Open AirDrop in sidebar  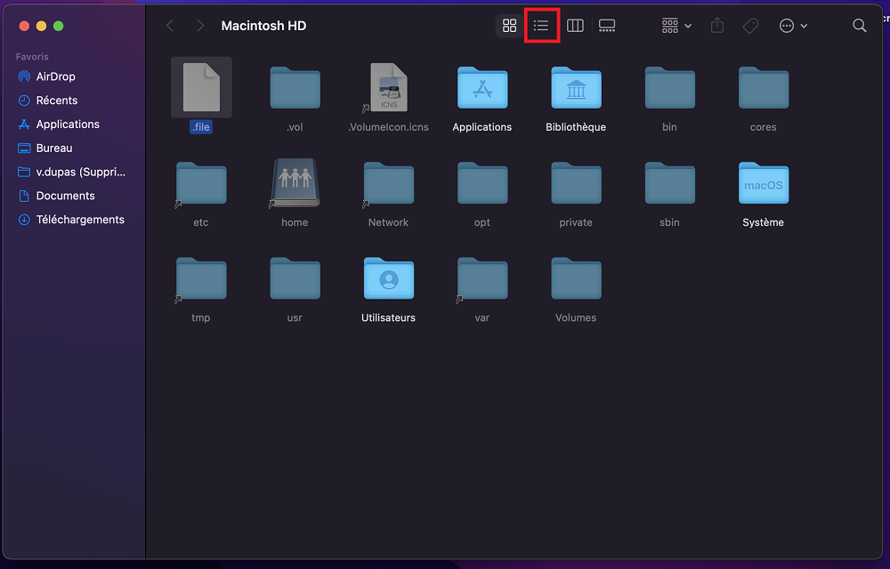pyautogui.click(x=55, y=76)
